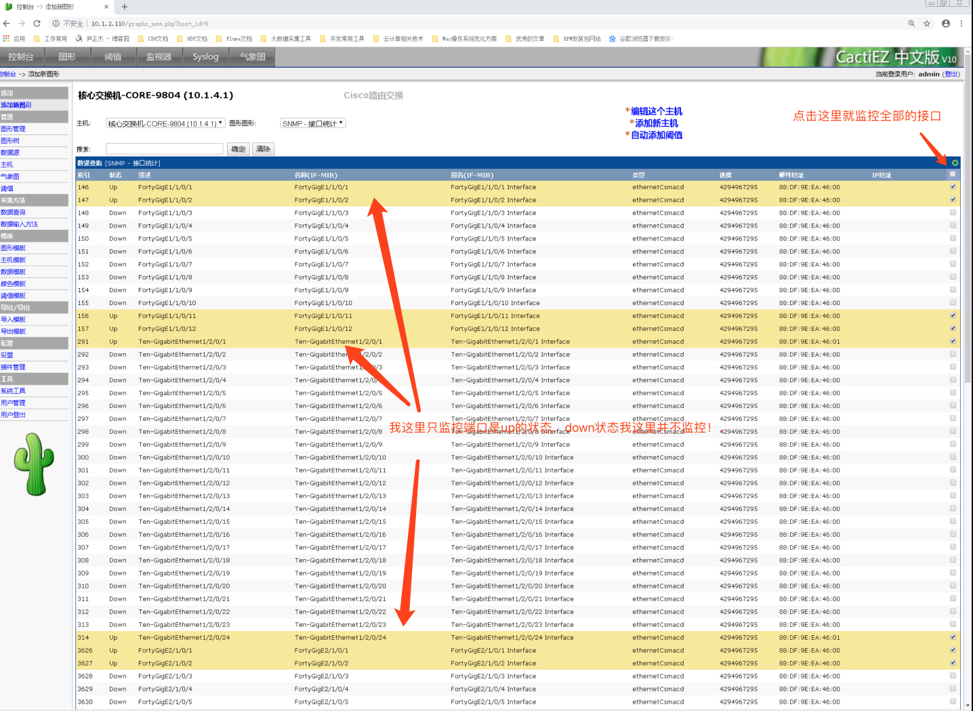Reload the page with refresh icon
This screenshot has width=973, height=711.
point(37,23)
